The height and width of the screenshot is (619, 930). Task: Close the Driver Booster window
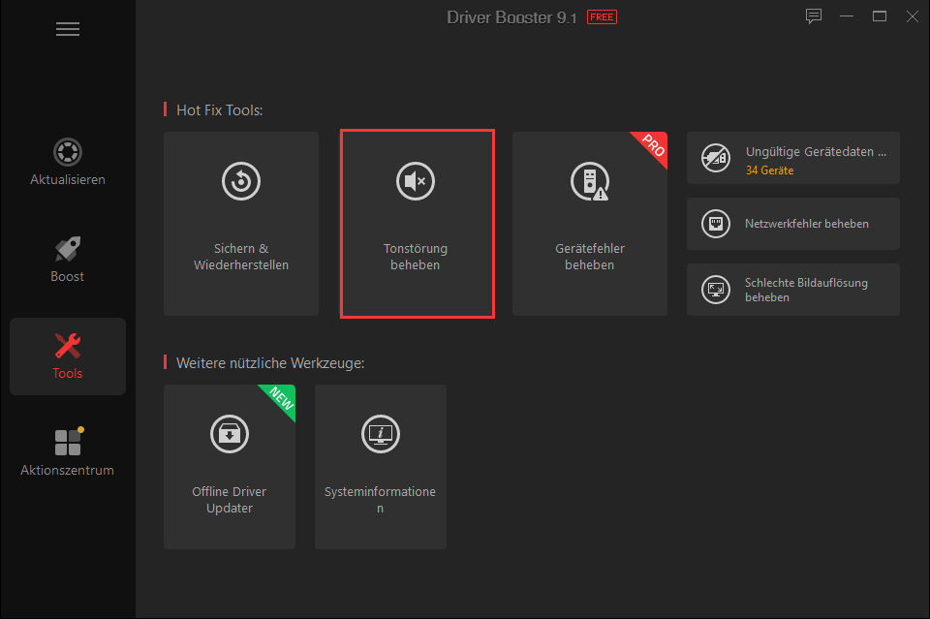point(913,16)
